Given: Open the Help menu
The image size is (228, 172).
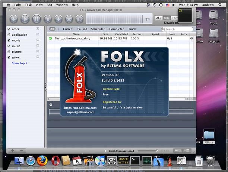Looking at the screenshot, I should point(75,5).
